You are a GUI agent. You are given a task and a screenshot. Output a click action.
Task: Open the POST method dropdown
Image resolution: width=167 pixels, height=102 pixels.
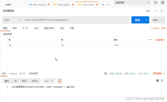[12, 20]
